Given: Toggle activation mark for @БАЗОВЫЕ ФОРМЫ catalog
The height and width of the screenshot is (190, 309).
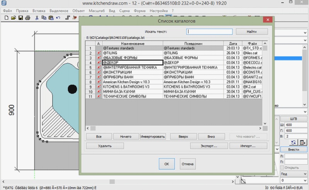Looking at the screenshot, I should click(x=99, y=58).
